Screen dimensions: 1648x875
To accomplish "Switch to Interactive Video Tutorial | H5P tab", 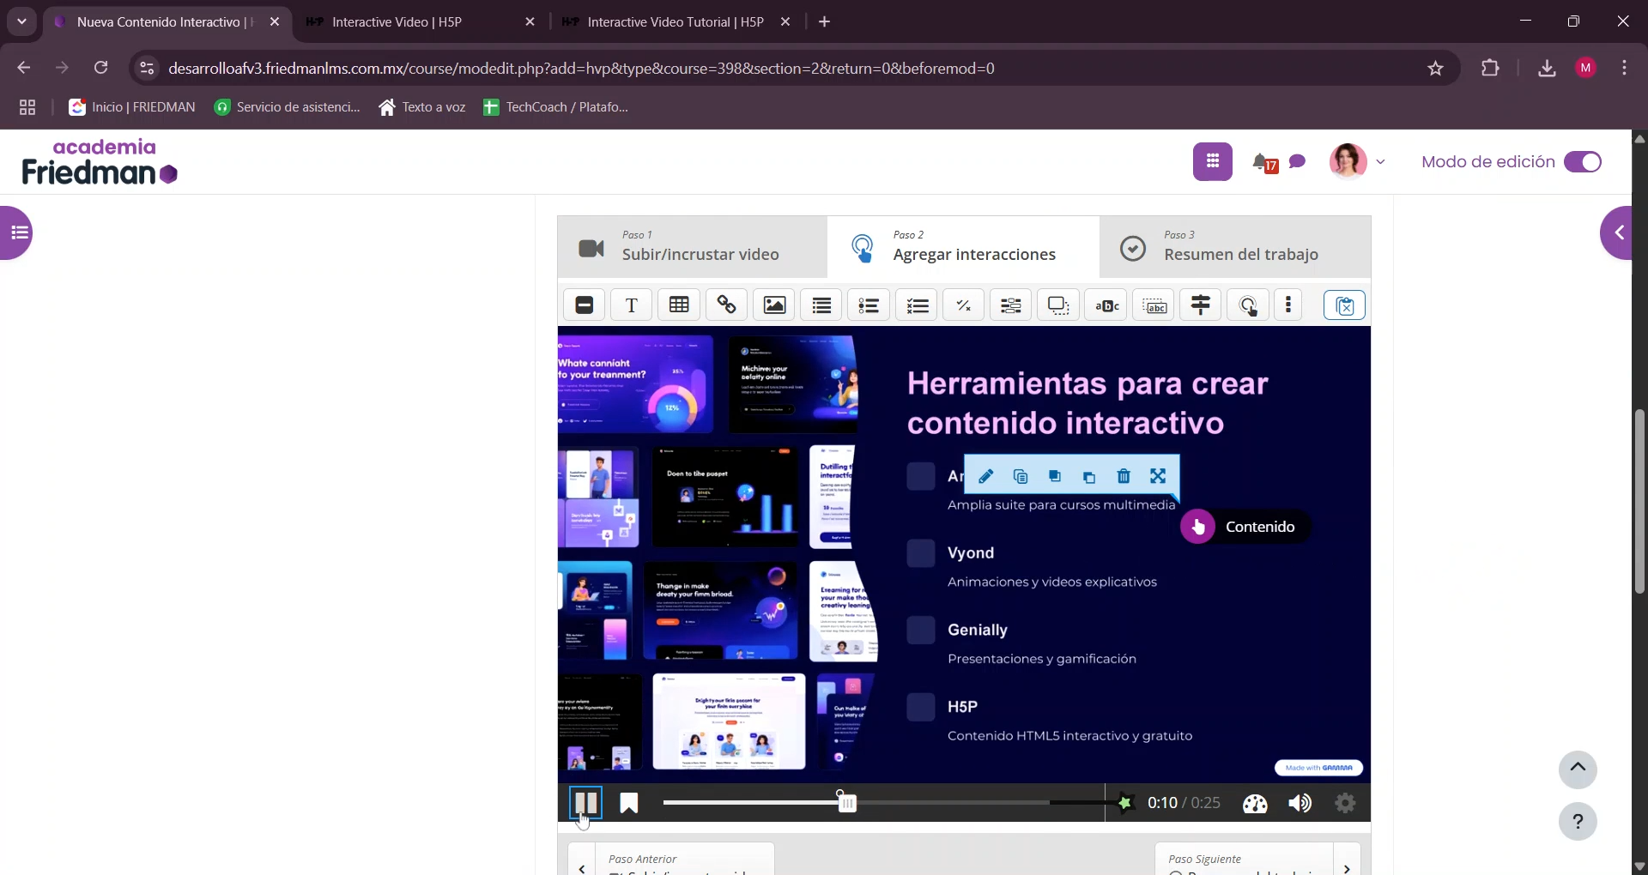I will pos(676,22).
